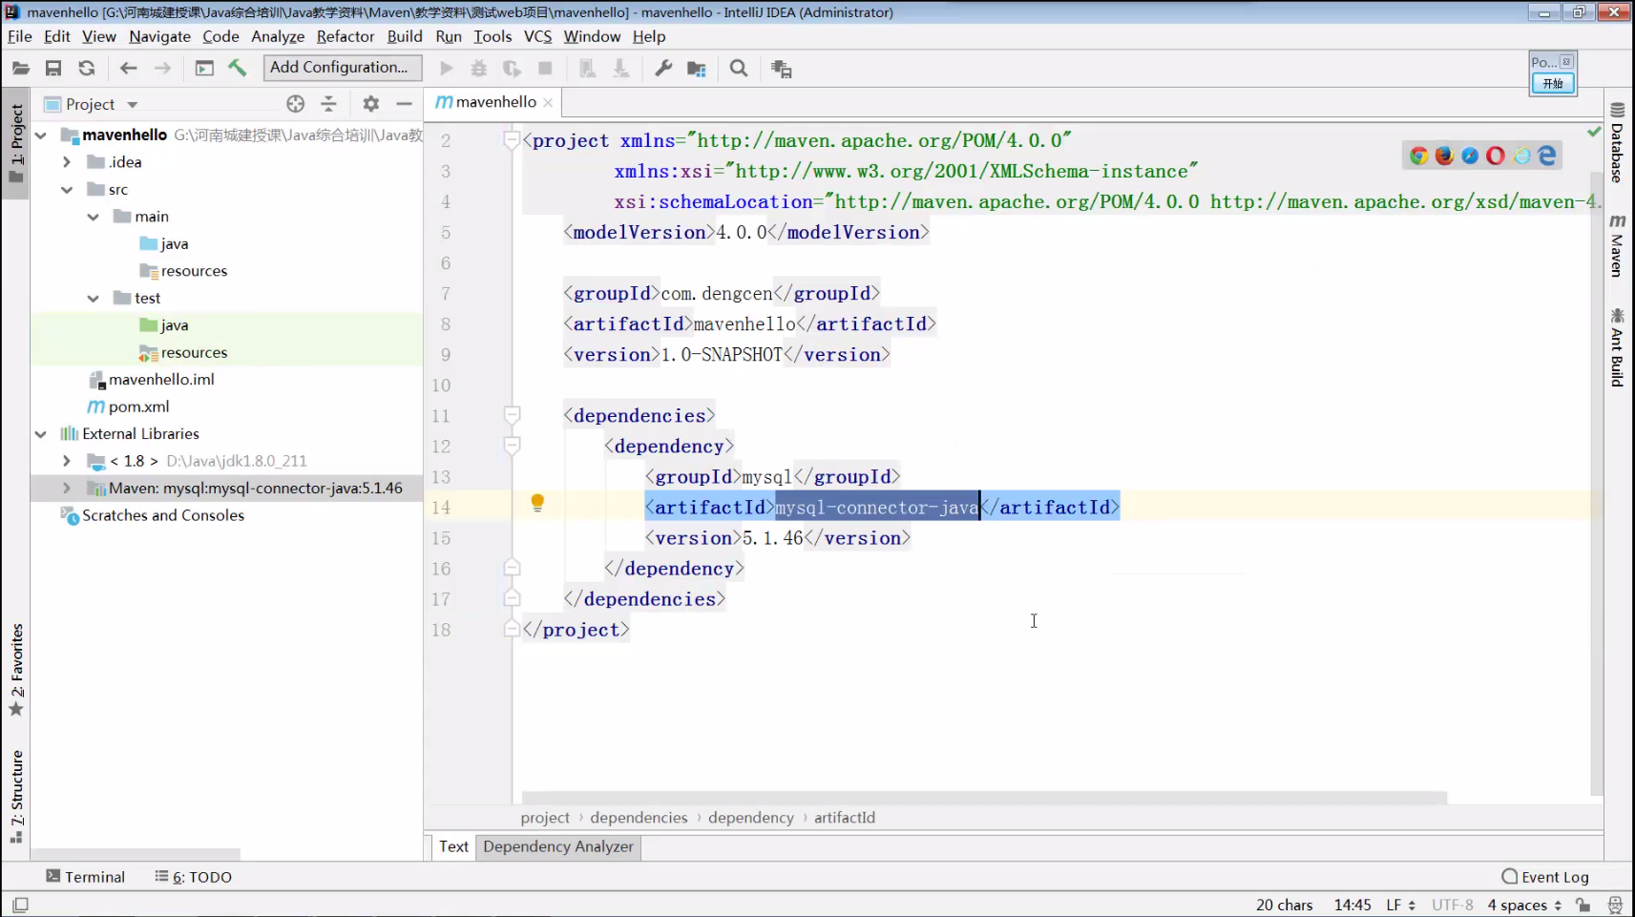Click the Run with Coverage icon
The image size is (1635, 917).
512,68
